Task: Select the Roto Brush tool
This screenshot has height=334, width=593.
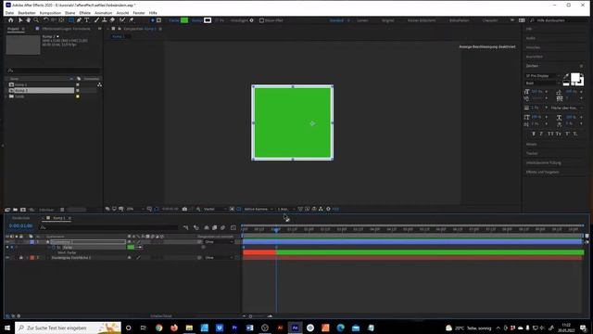Action: click(x=122, y=20)
